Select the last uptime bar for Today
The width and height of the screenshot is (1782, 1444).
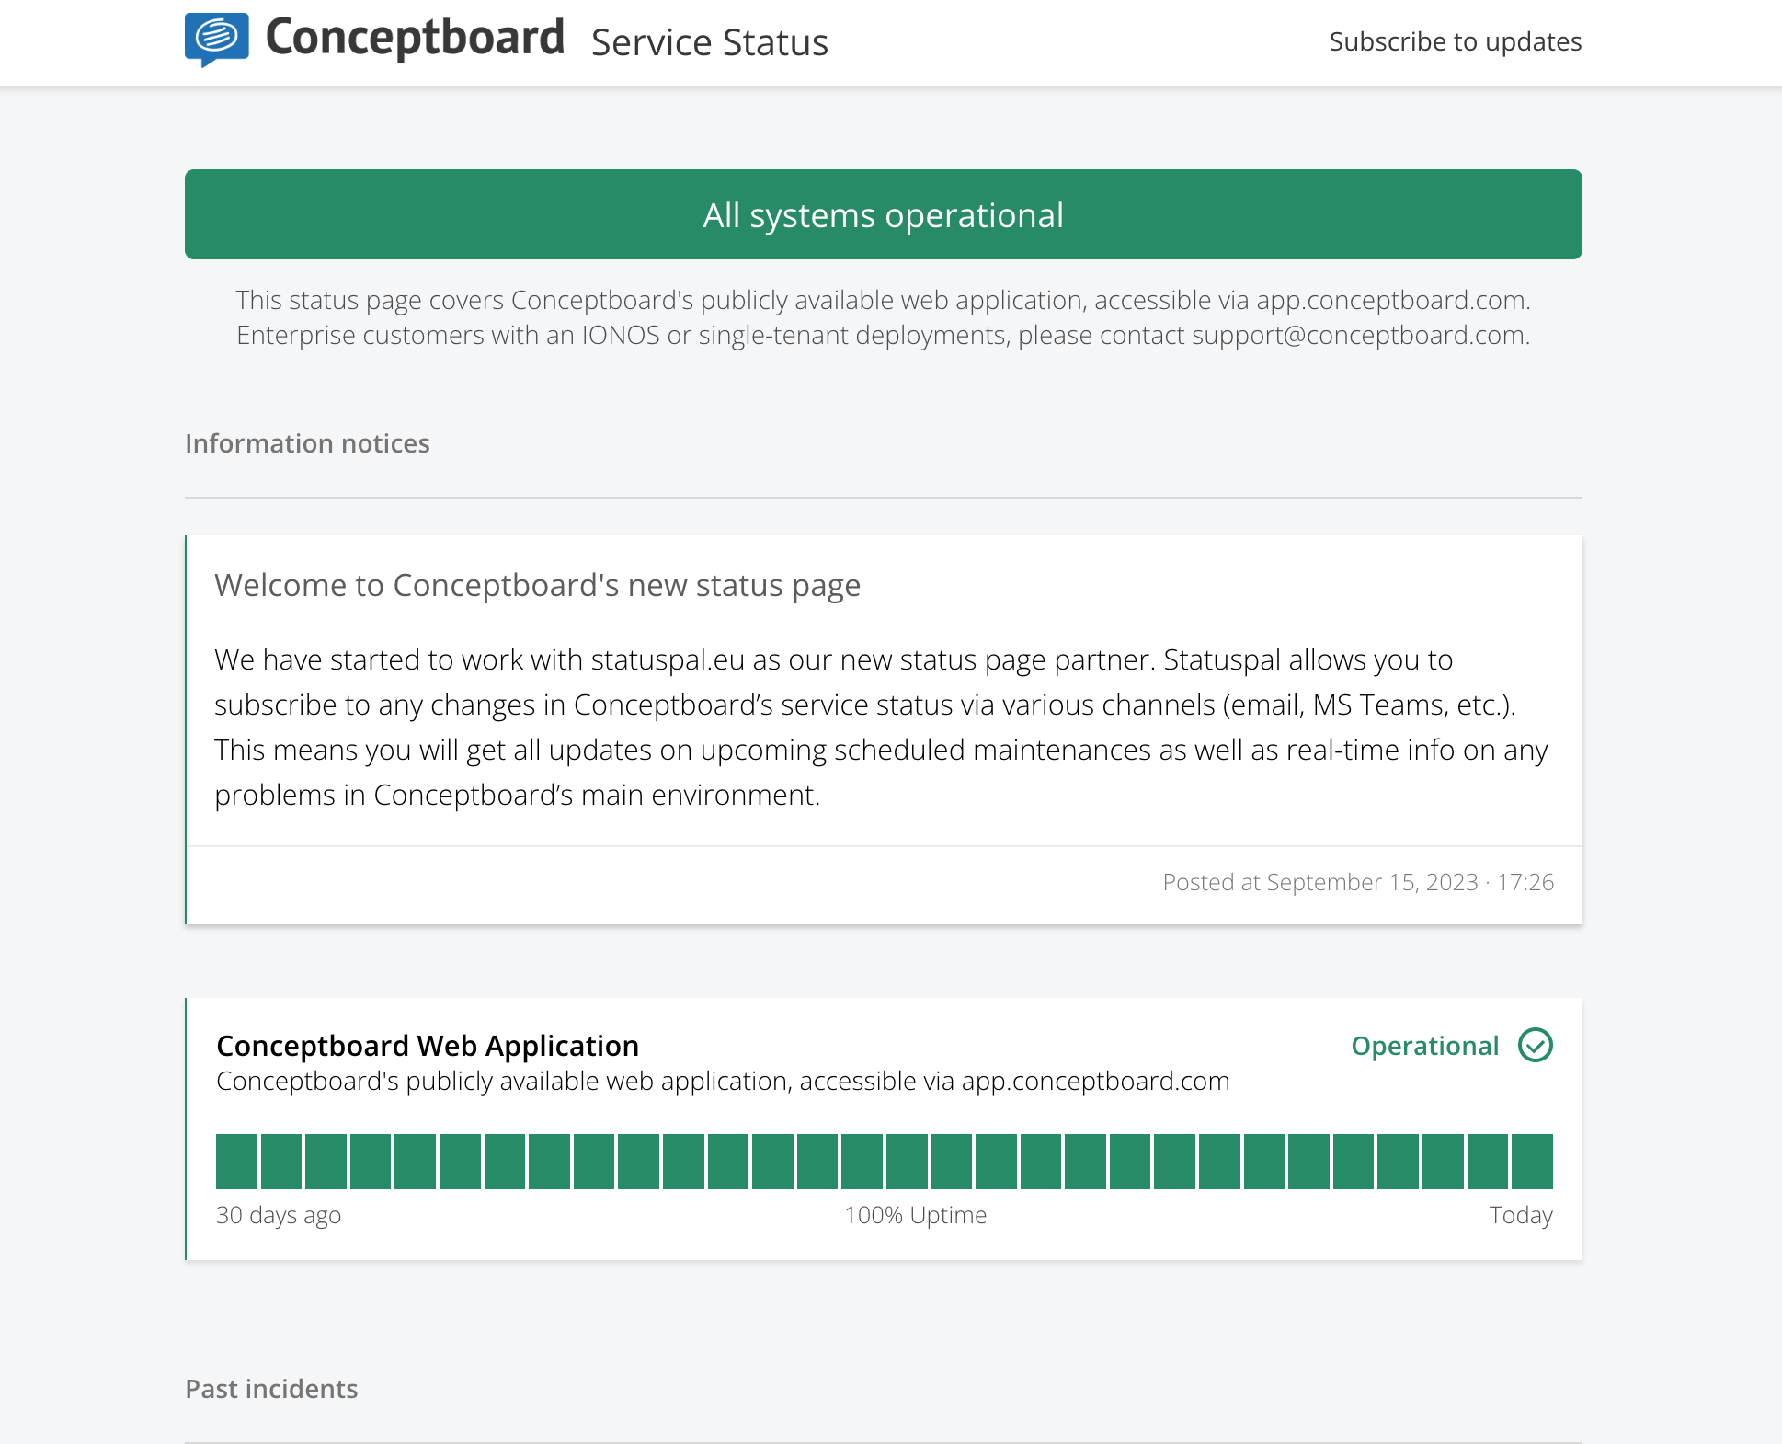tap(1532, 1162)
